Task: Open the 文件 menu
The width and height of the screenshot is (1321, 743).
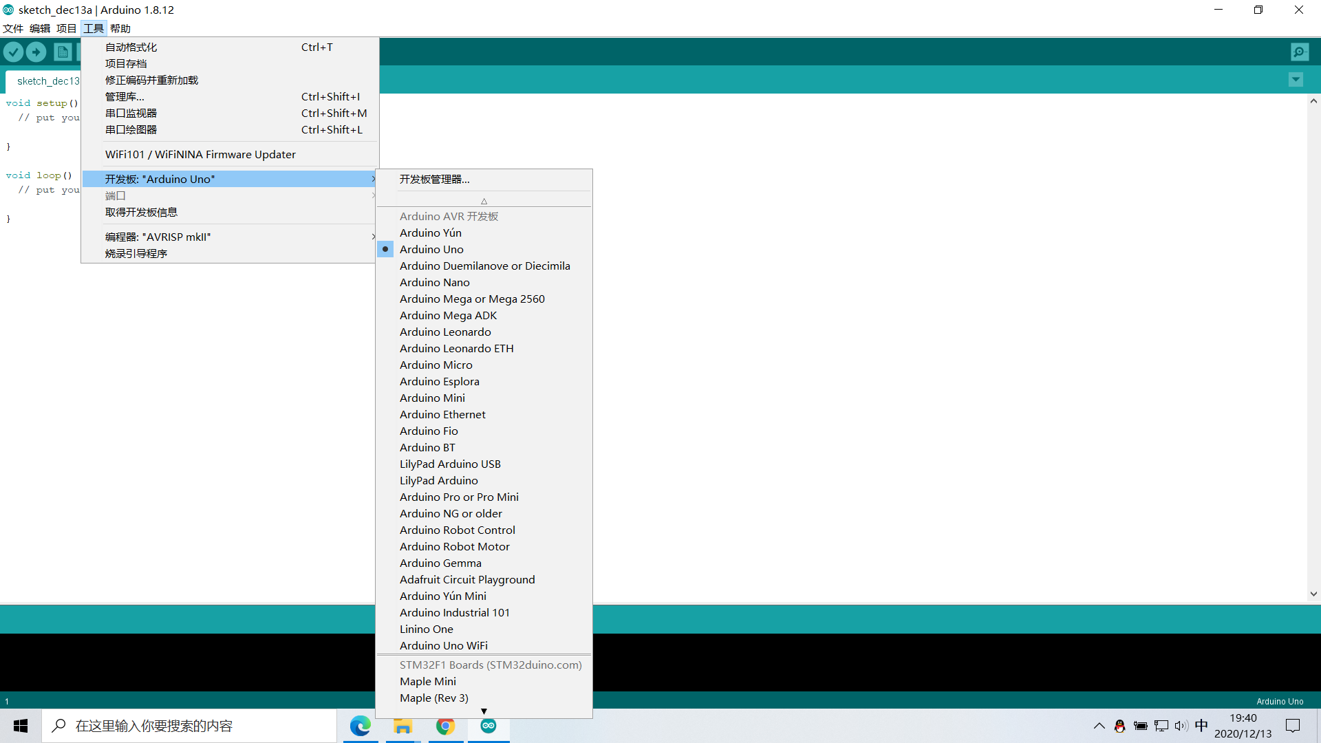Action: [x=13, y=28]
